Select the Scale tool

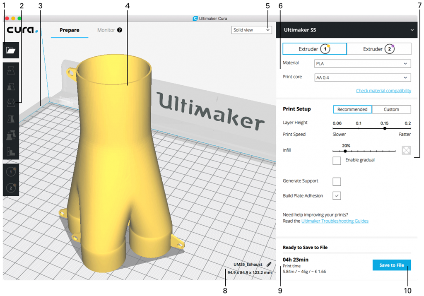[x=10, y=87]
